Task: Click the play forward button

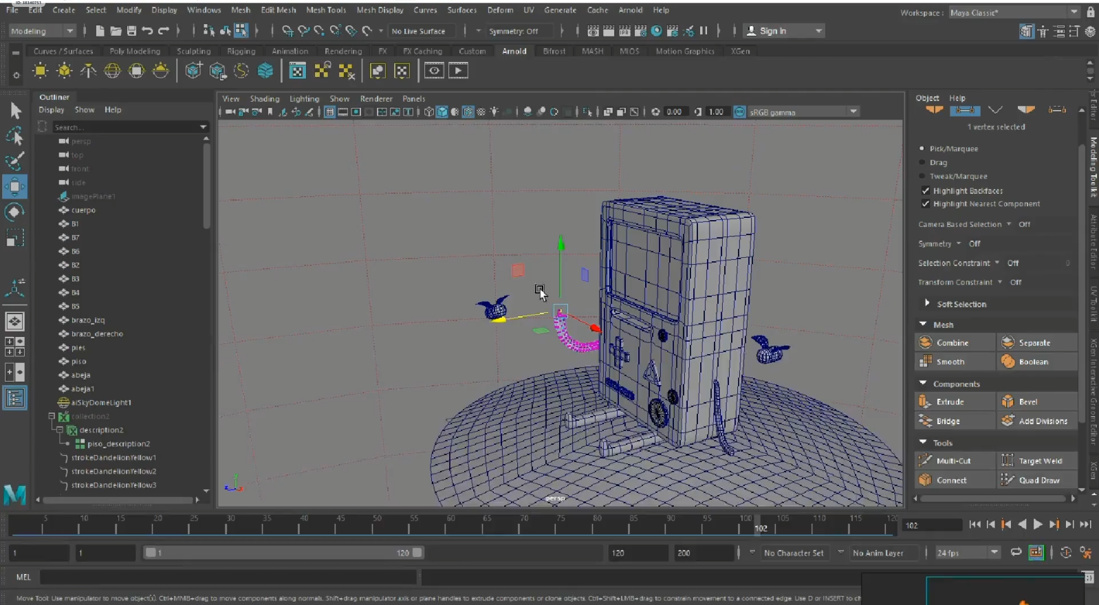Action: (1038, 525)
